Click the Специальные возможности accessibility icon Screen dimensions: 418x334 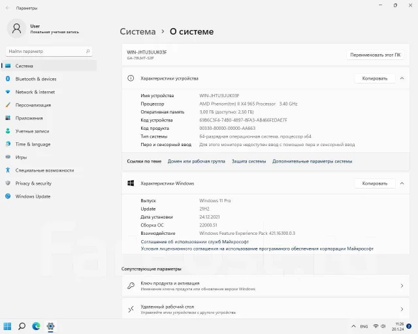click(x=8, y=170)
